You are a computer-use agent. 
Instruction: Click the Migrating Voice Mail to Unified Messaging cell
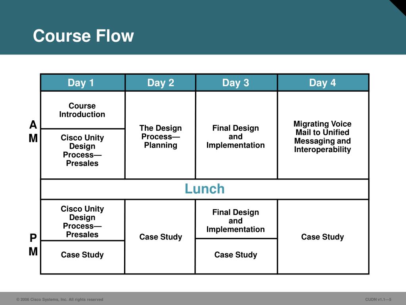coord(323,135)
